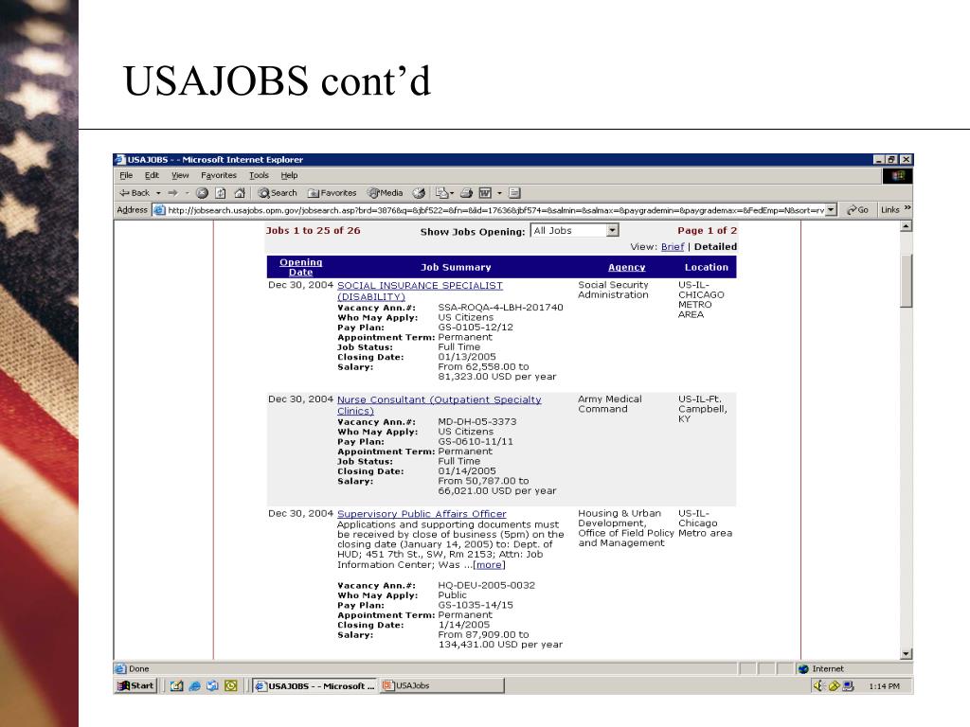The image size is (970, 727).
Task: Click the first quick launch icon after Start
Action: (x=176, y=685)
